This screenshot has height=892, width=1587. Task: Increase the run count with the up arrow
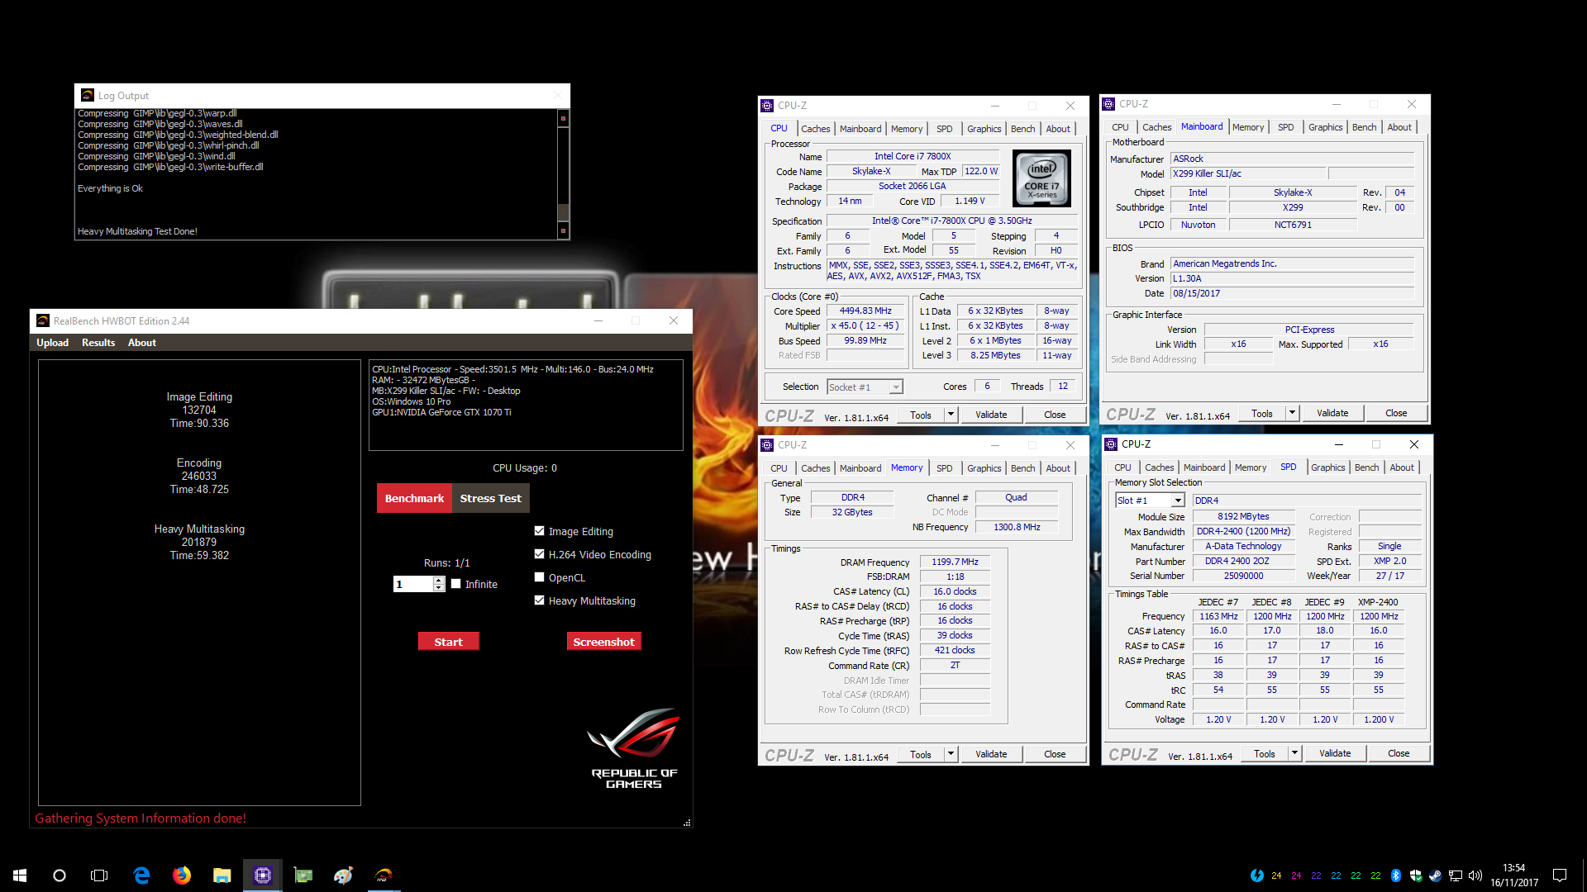pyautogui.click(x=439, y=581)
